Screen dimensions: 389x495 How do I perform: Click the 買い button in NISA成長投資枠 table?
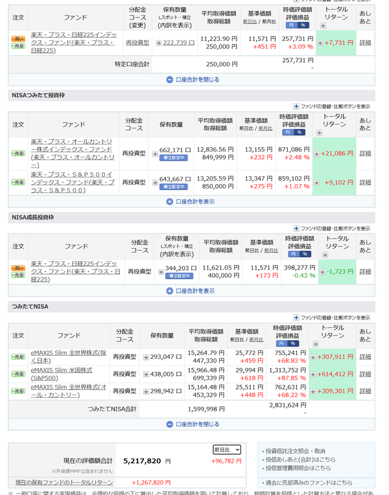click(18, 268)
